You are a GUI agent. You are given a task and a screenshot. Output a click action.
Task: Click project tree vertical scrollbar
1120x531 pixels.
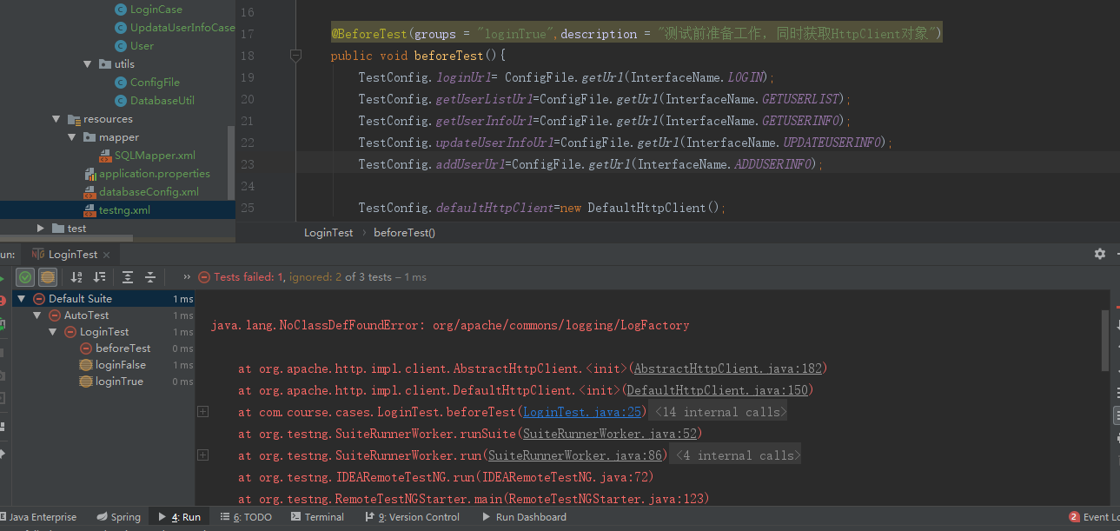231,165
